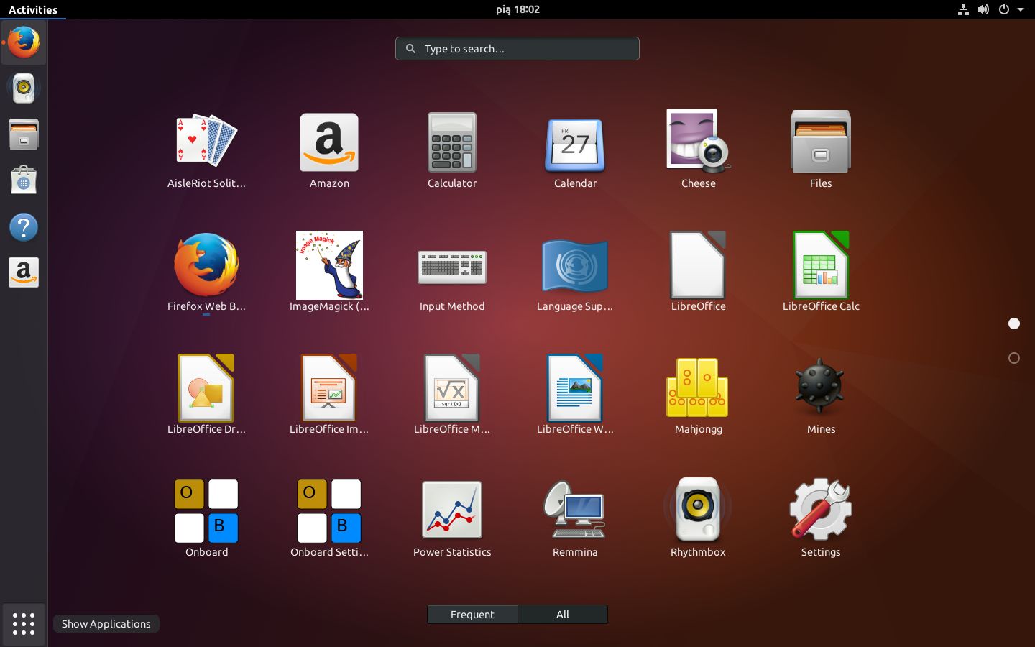Switch to the All apps tab
The image size is (1035, 647).
(563, 615)
